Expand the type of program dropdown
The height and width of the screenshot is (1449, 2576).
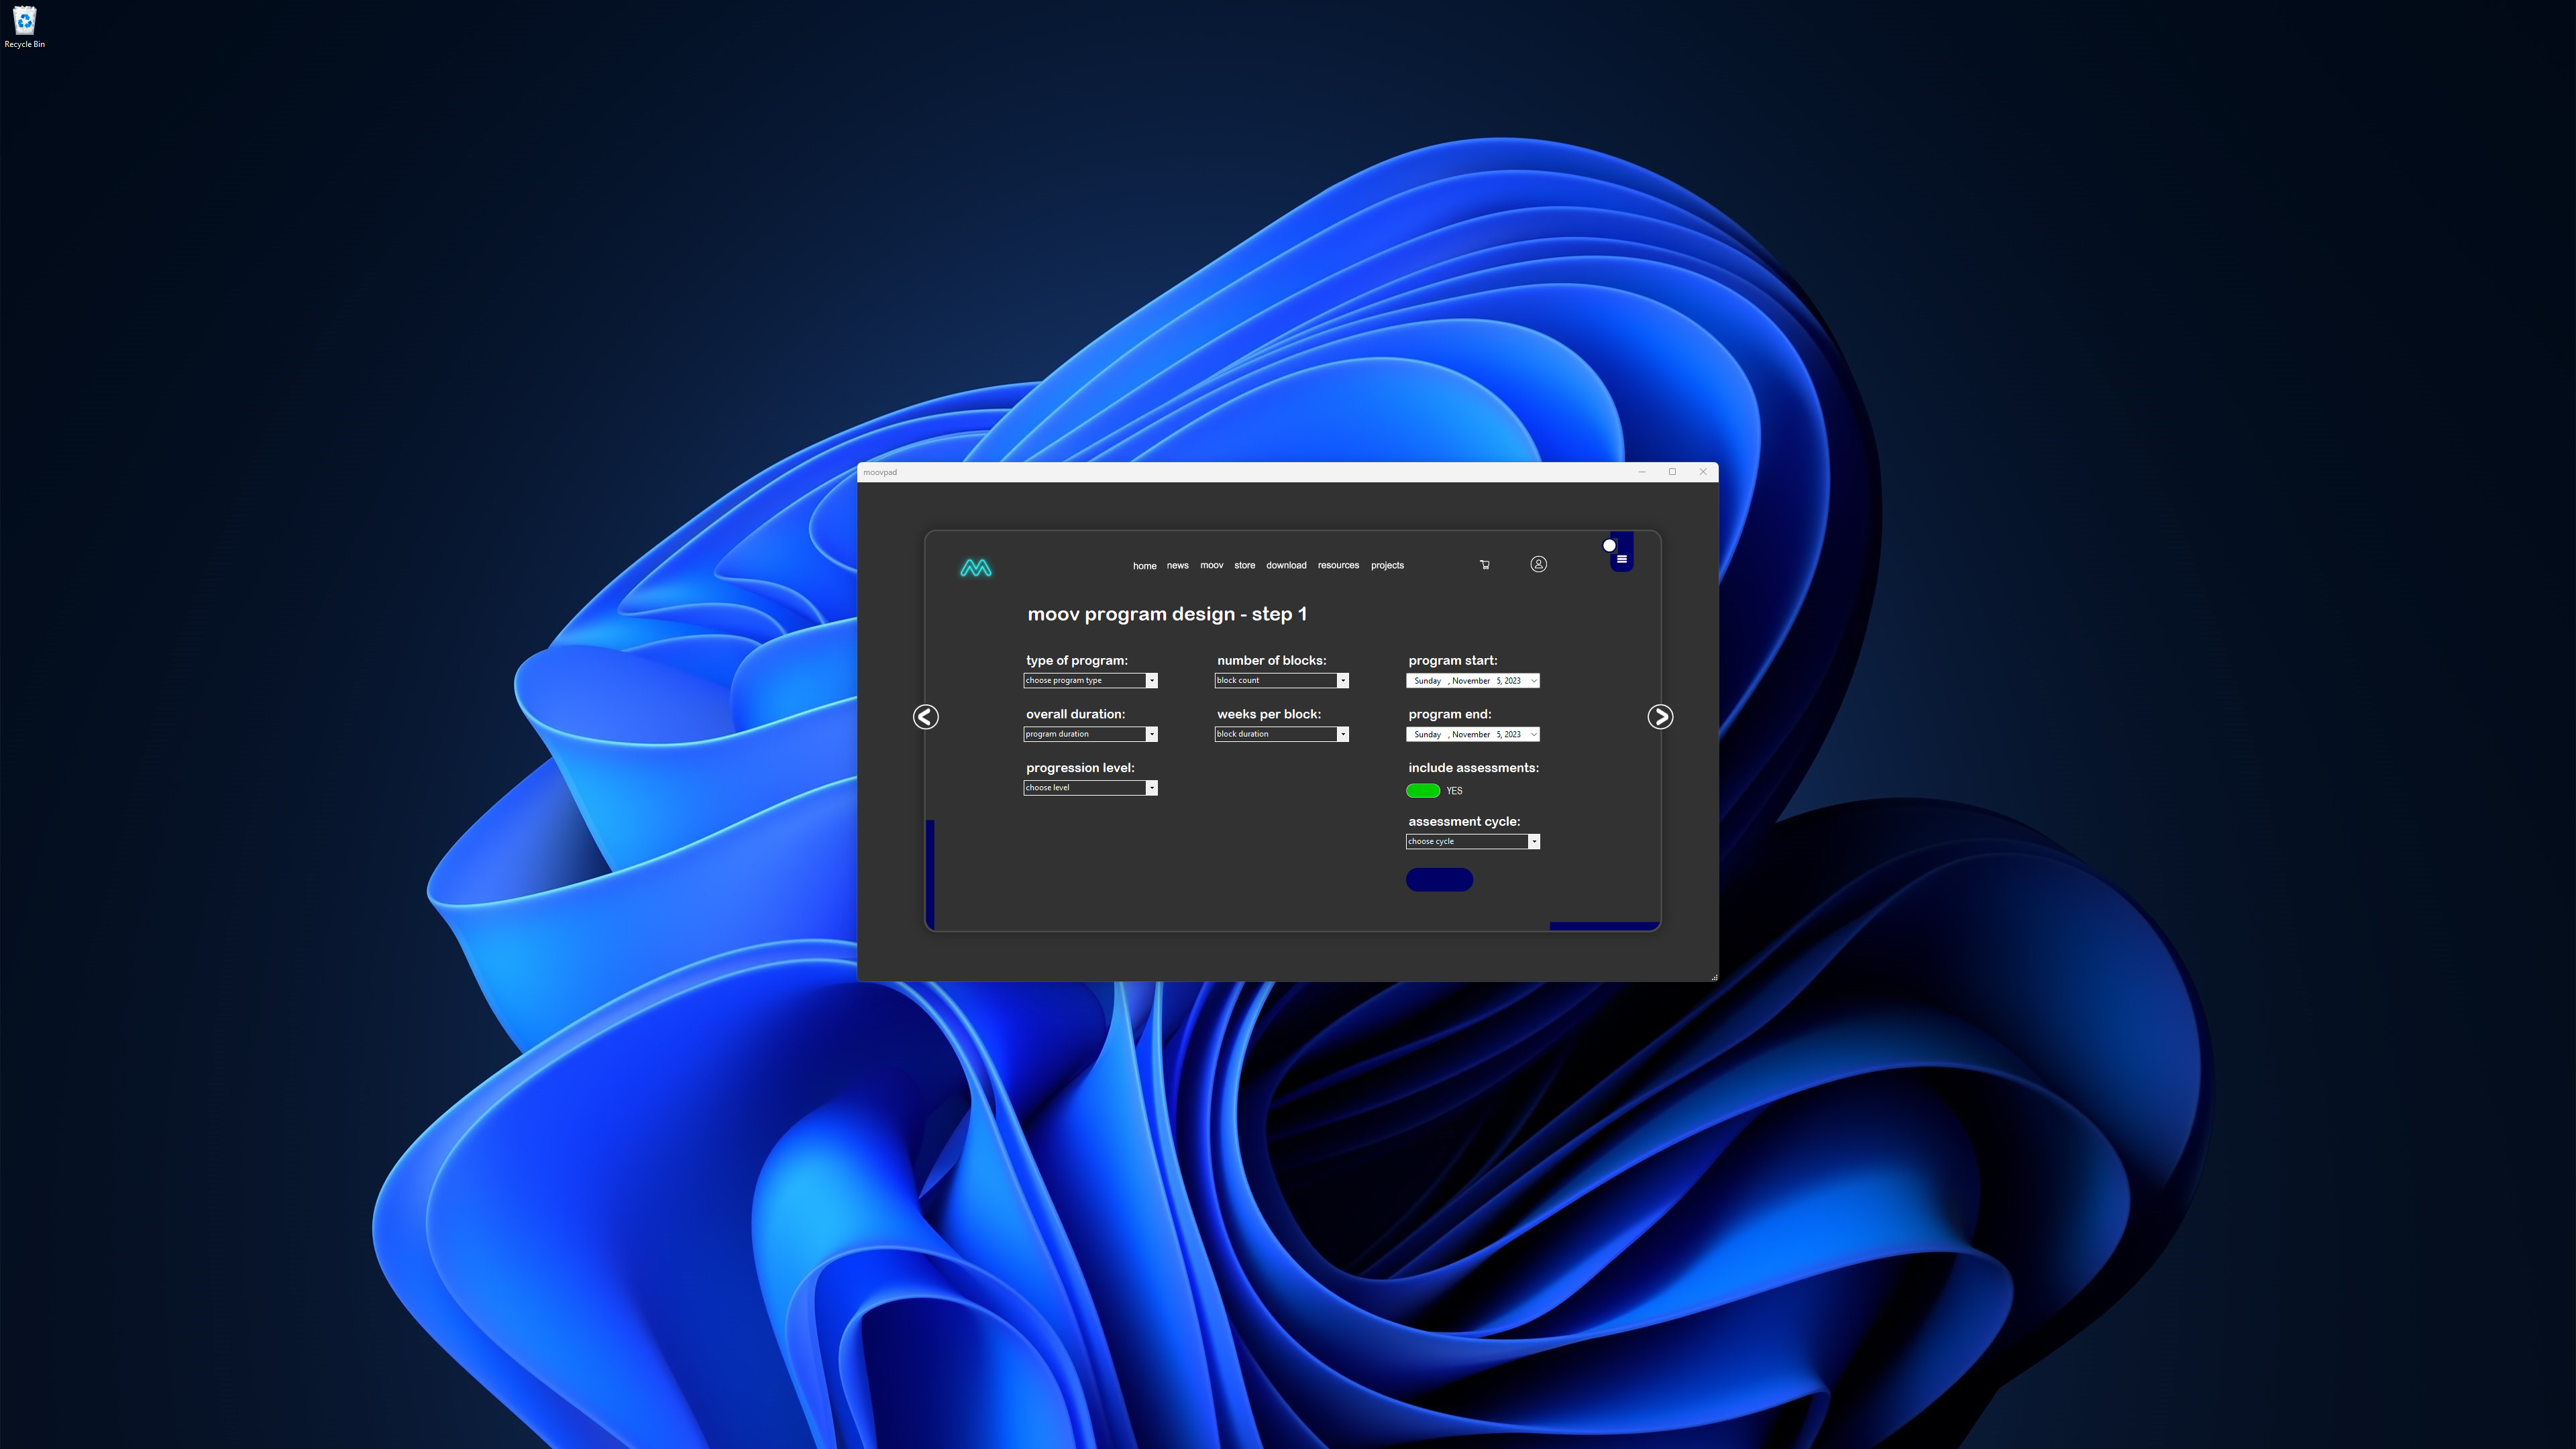(1152, 681)
